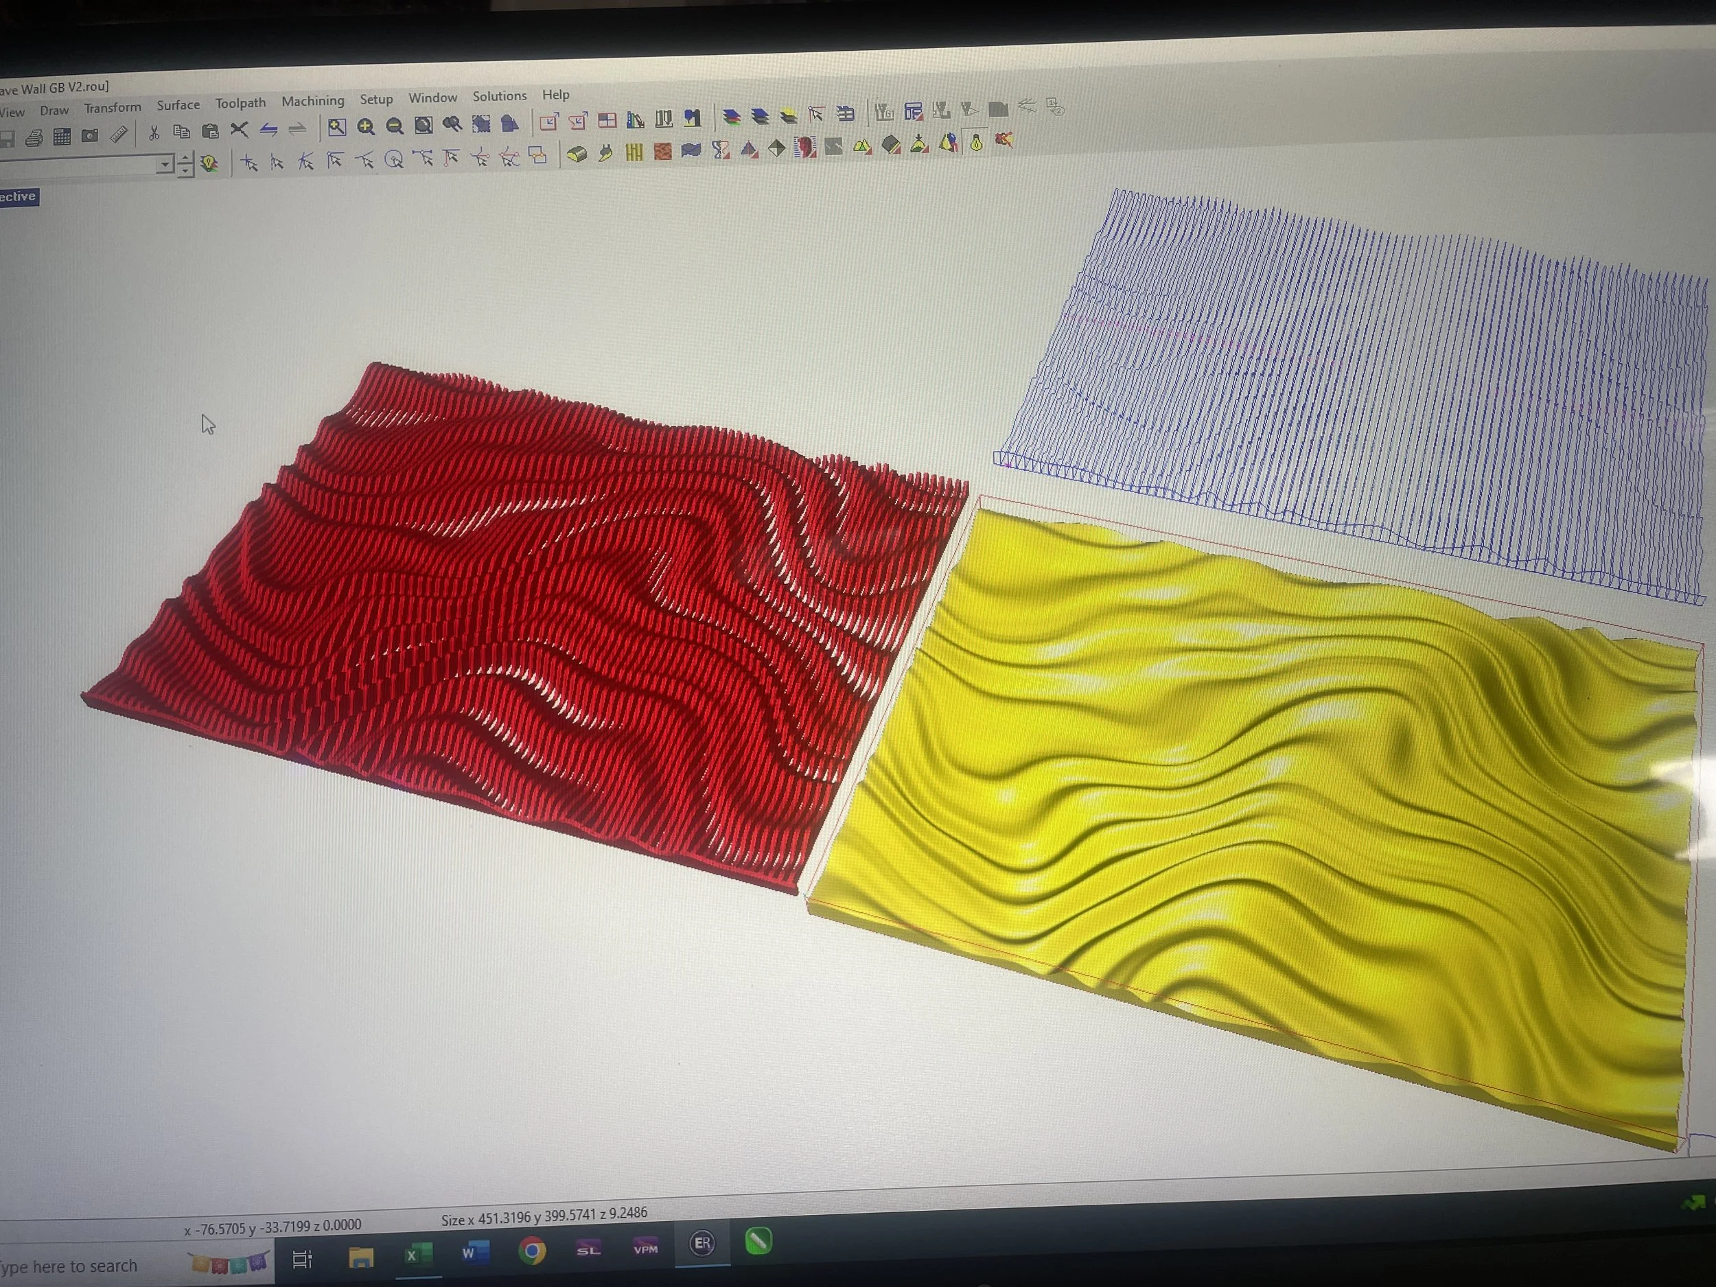Toggle the colored stacked layers icon
Image resolution: width=1716 pixels, height=1287 pixels.
(x=731, y=117)
